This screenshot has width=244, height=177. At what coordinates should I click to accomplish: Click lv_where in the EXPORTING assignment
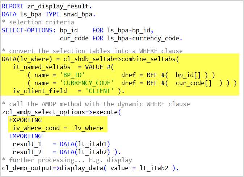coord(89,128)
